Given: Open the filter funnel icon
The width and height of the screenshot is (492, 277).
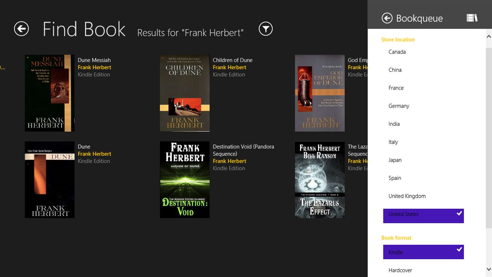Looking at the screenshot, I should click(x=265, y=29).
